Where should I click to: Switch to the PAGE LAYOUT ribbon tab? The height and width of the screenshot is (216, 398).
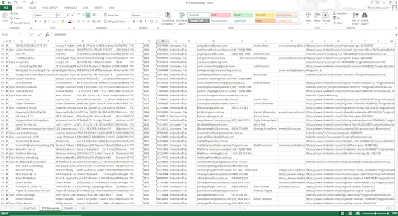point(50,8)
